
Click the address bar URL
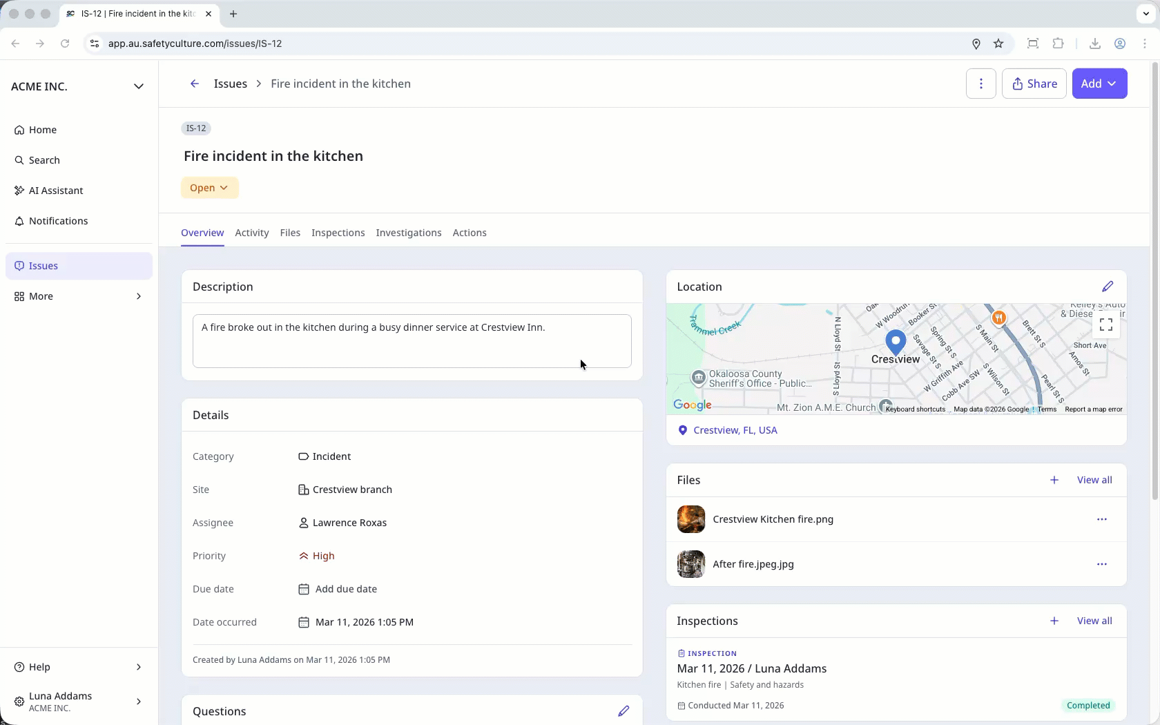point(195,43)
